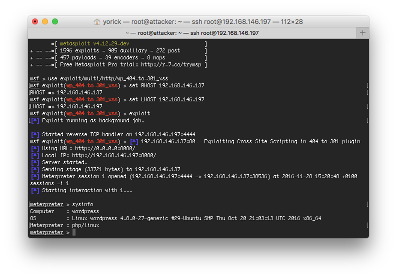Click the cursor block at last meterpreter prompt
This screenshot has width=397, height=278.
pyautogui.click(x=74, y=232)
